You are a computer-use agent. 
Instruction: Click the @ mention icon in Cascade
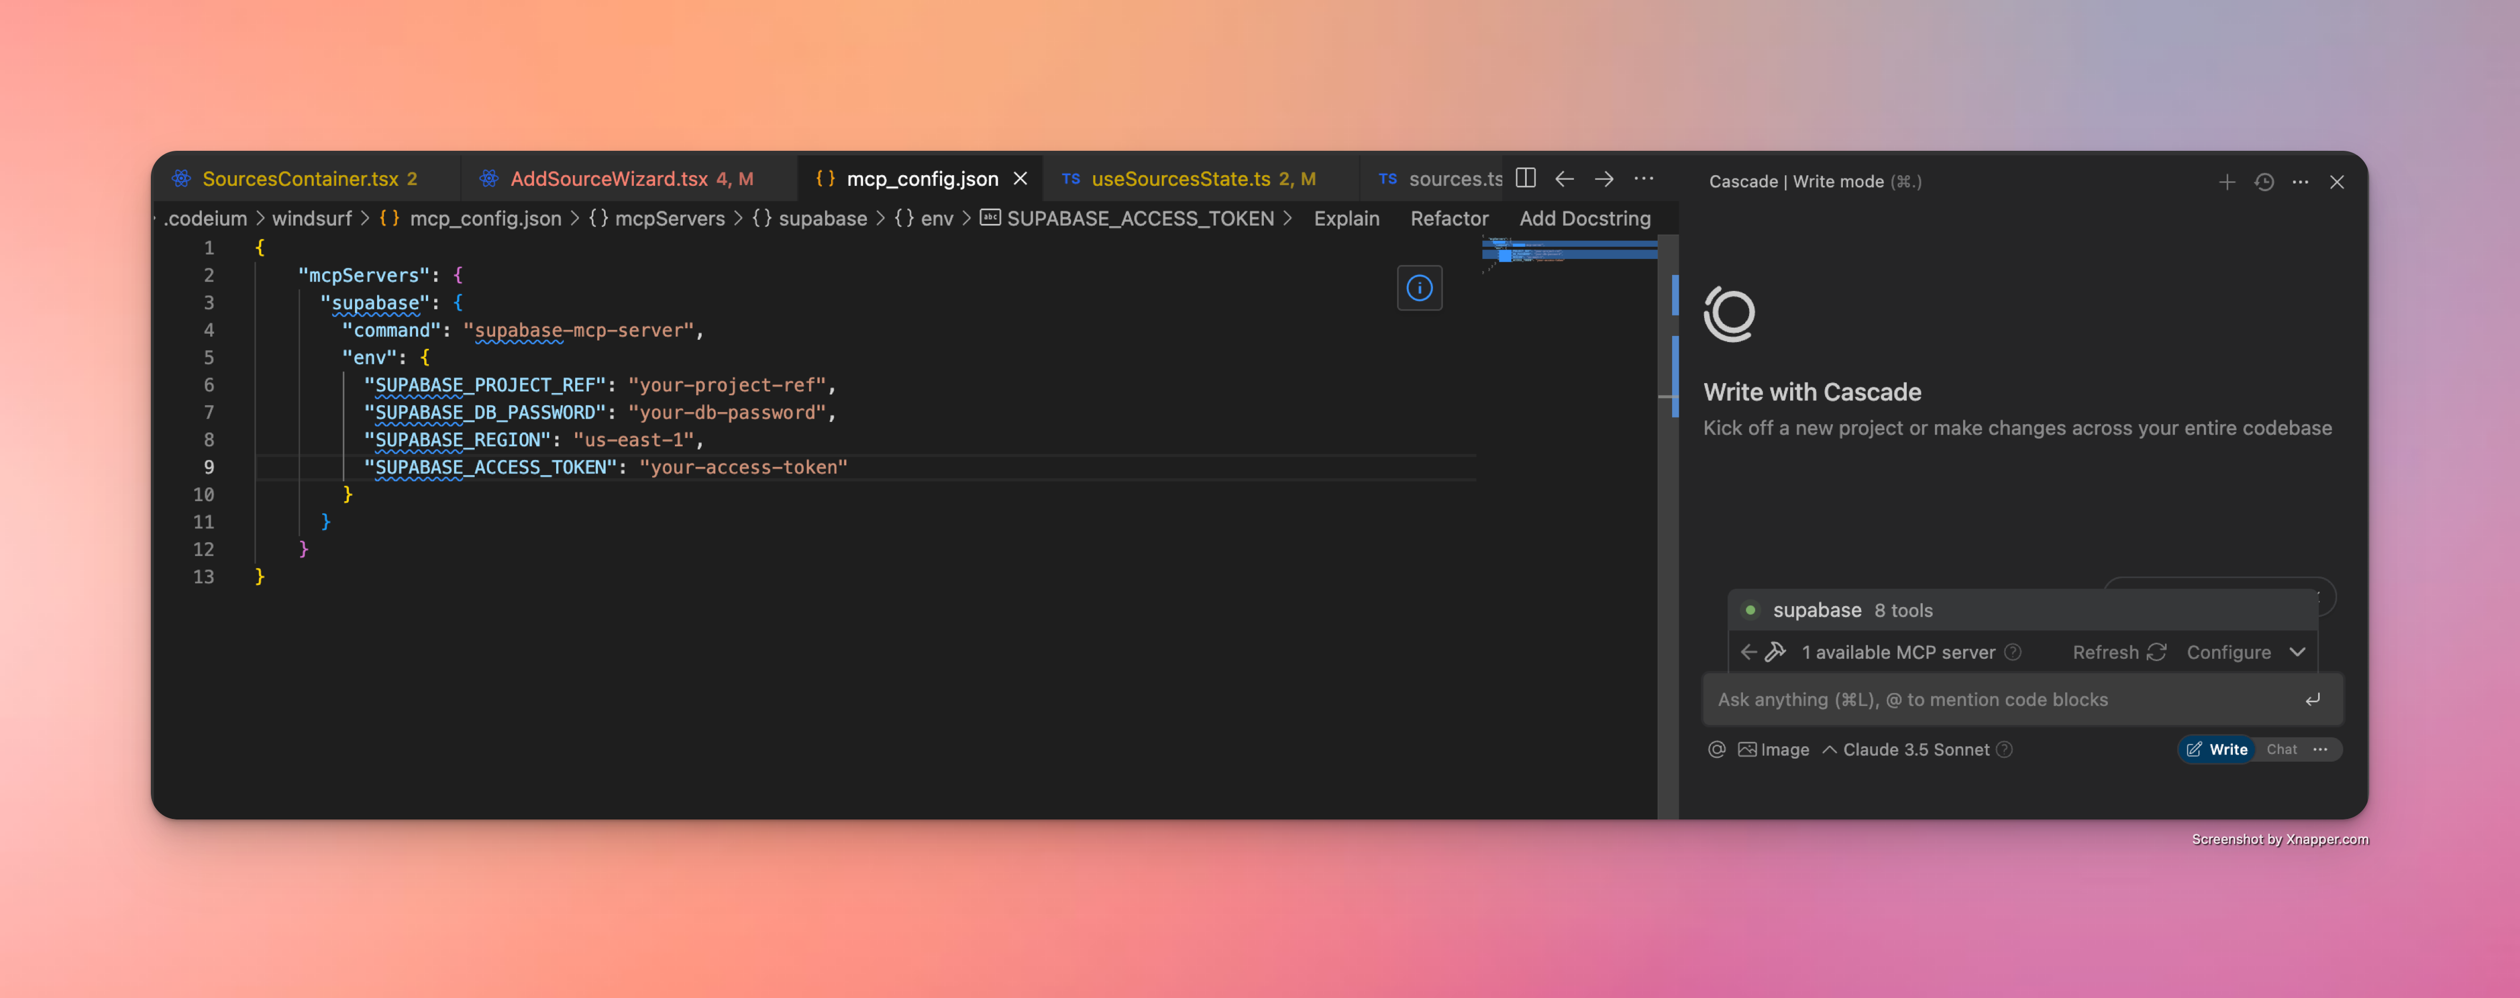(1716, 748)
